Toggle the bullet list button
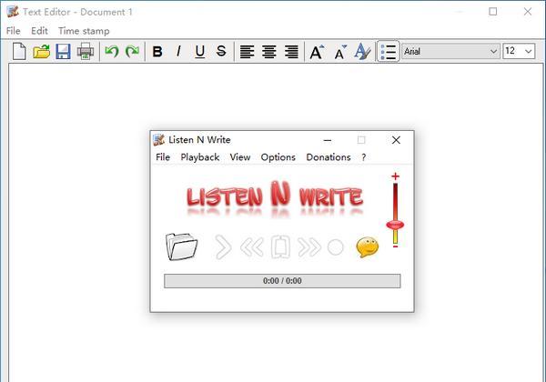 point(388,52)
